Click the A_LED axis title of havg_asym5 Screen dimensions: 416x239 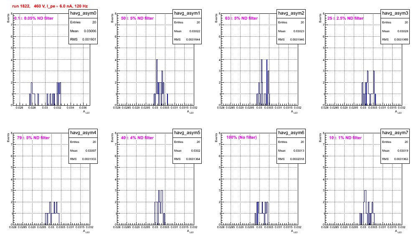[190, 231]
